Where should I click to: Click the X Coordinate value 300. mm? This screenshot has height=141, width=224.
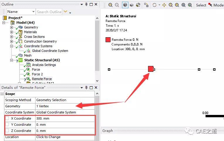click(x=65, y=118)
